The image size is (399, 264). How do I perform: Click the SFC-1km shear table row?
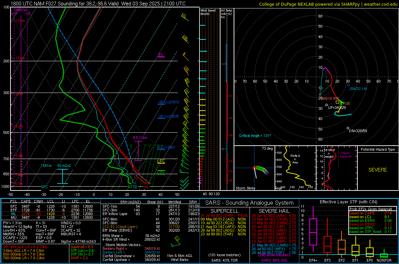[151, 206]
